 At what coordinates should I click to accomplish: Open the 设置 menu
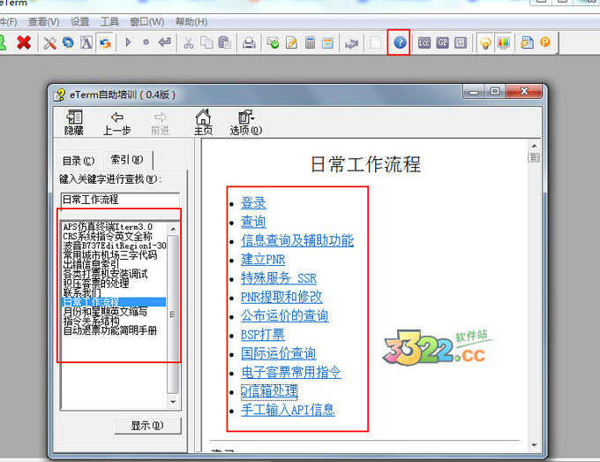click(x=79, y=21)
